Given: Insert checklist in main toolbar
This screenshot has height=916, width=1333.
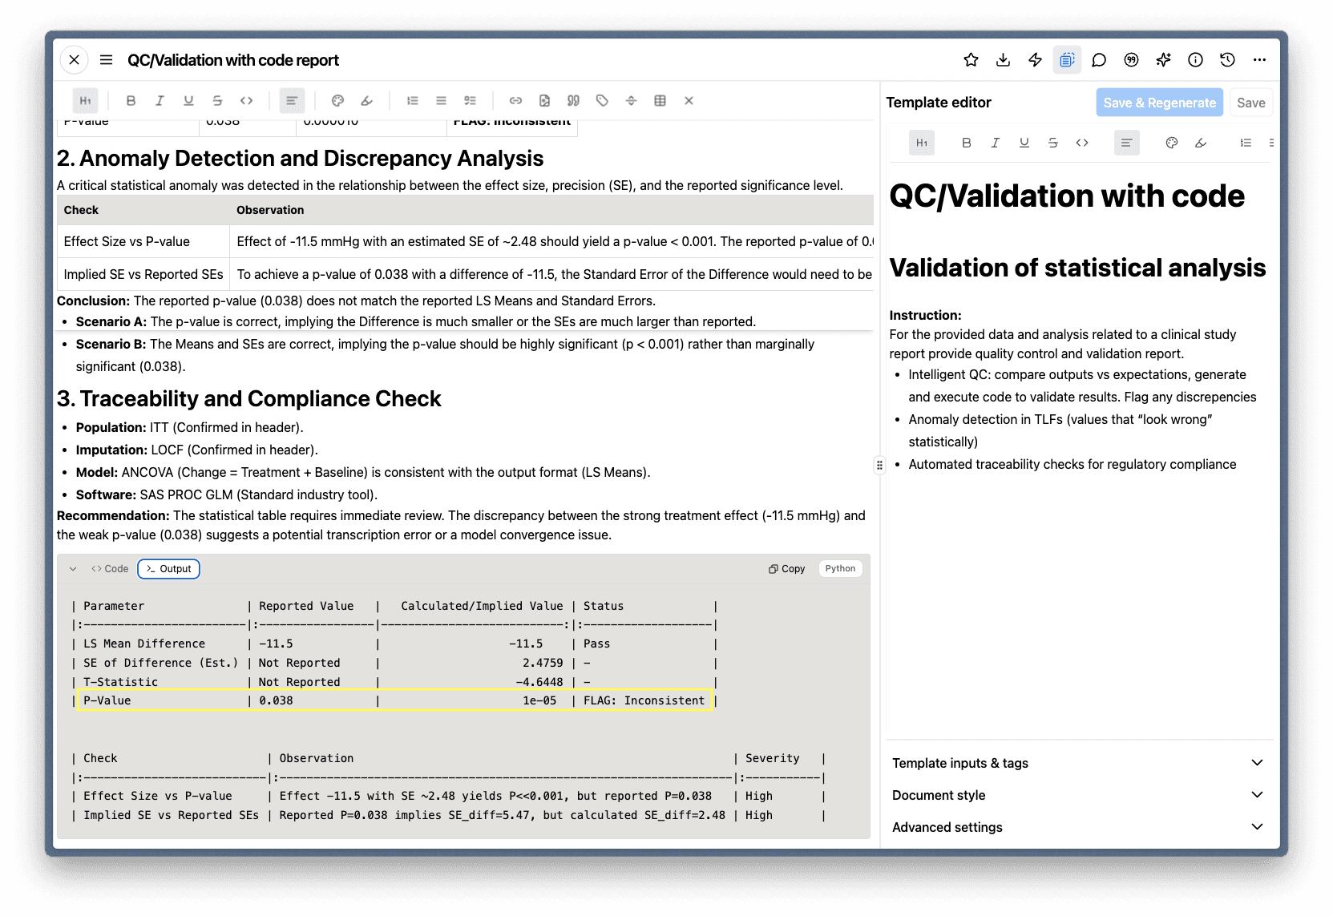Looking at the screenshot, I should tap(470, 101).
